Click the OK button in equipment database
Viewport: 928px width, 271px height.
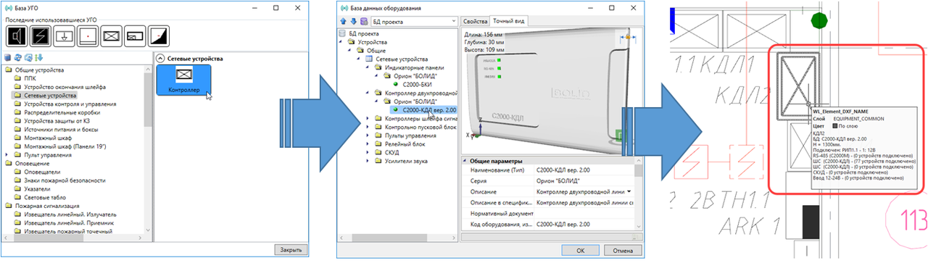(581, 250)
